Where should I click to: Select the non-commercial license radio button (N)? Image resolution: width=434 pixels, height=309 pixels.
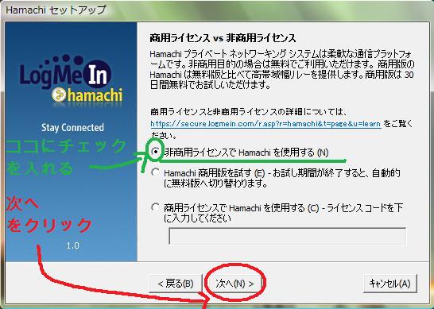[x=156, y=152]
